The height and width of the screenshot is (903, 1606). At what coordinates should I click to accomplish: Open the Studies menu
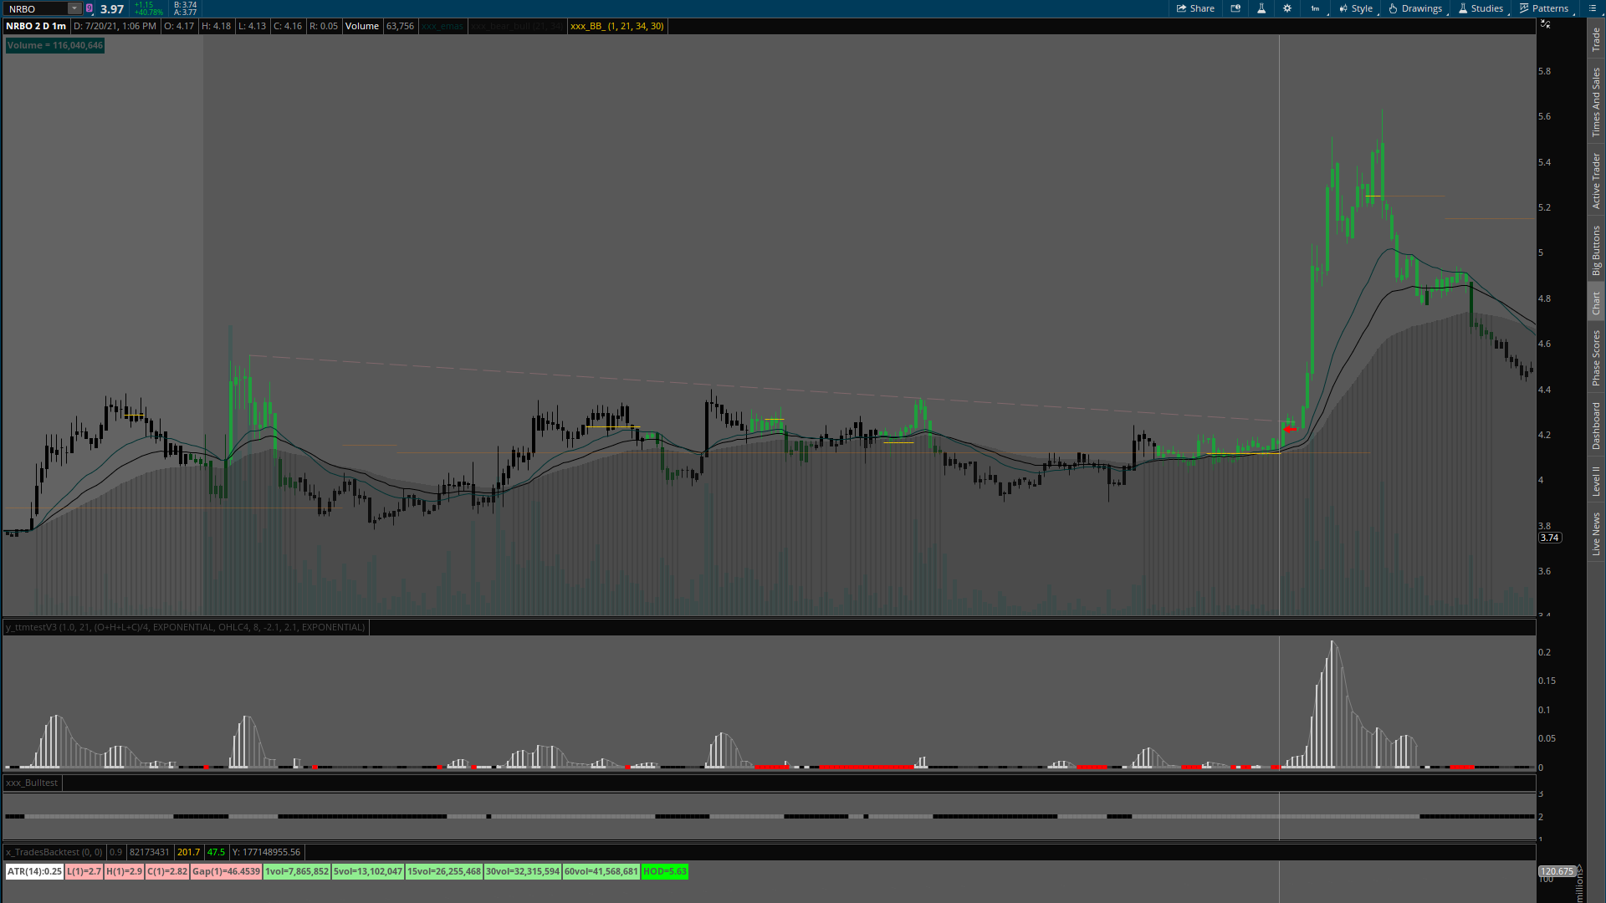click(1481, 8)
